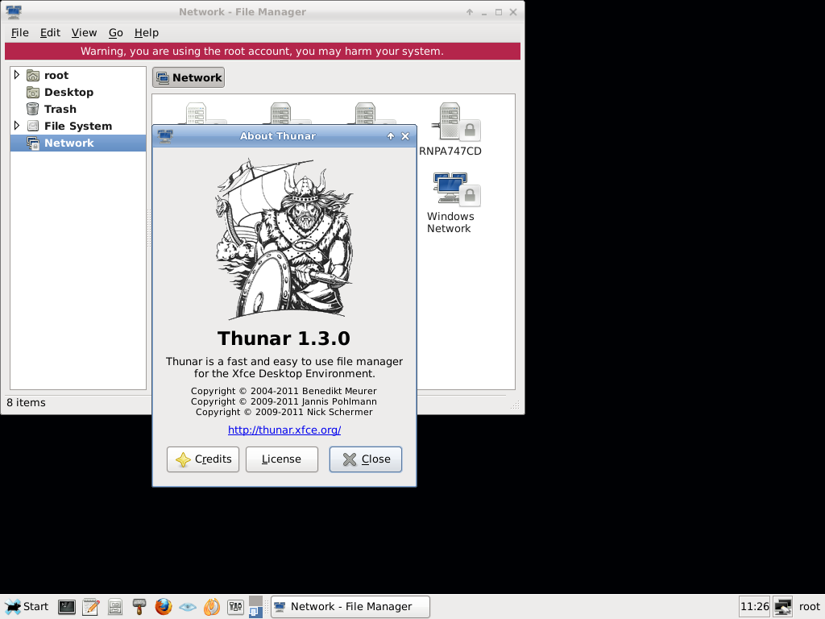Click the Start menu button
This screenshot has height=619, width=825.
pos(27,607)
